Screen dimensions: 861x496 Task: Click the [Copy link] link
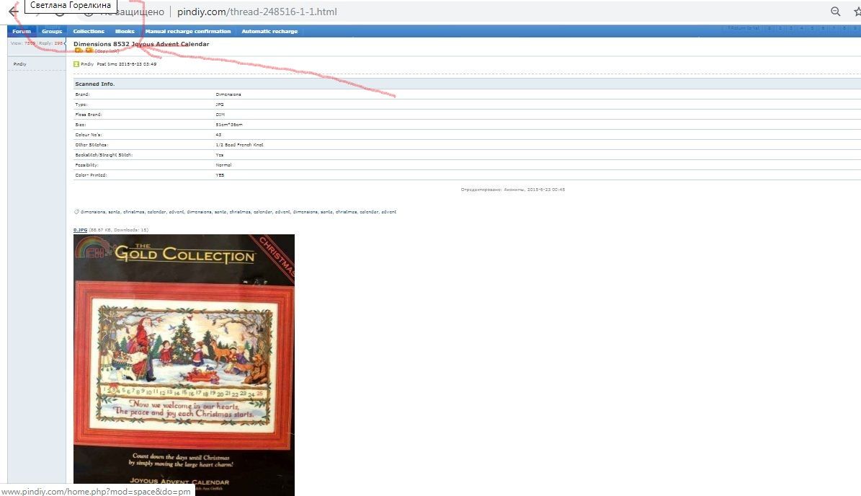point(107,51)
